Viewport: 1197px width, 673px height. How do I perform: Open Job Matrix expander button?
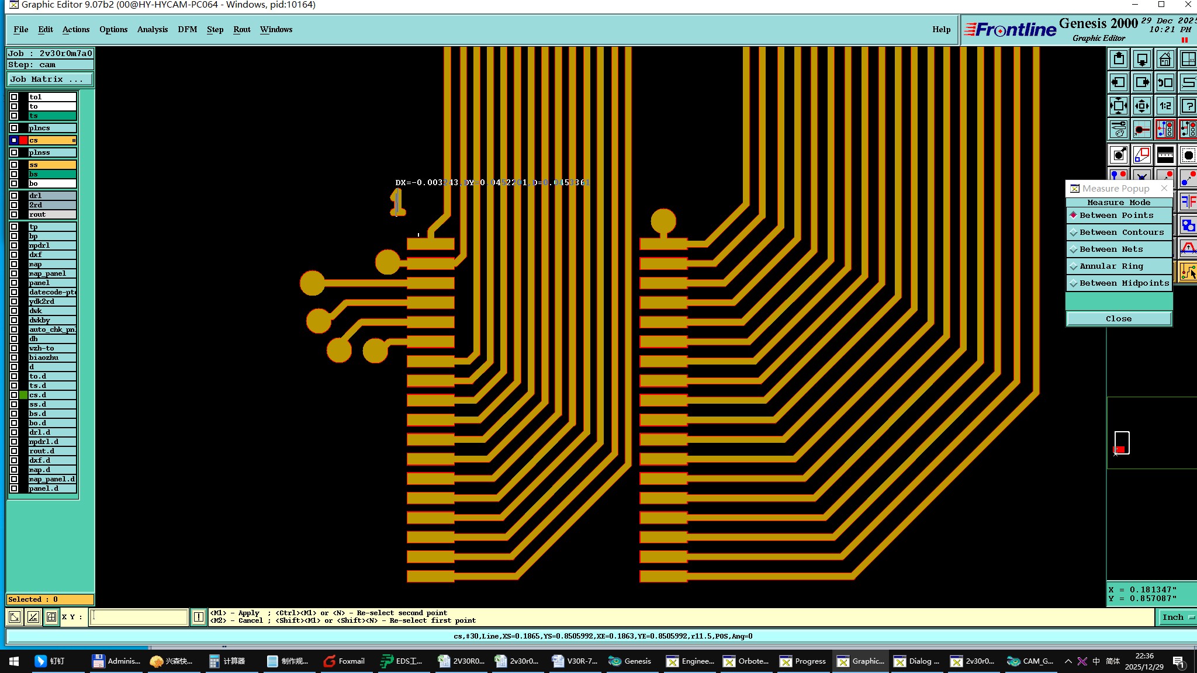(x=50, y=79)
